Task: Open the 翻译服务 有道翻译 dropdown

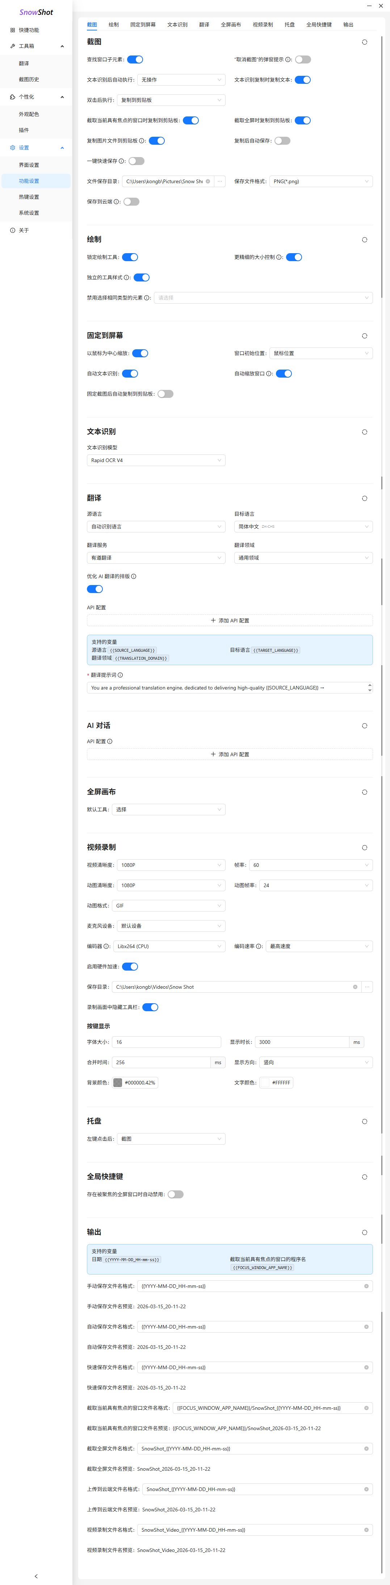Action: tap(156, 558)
